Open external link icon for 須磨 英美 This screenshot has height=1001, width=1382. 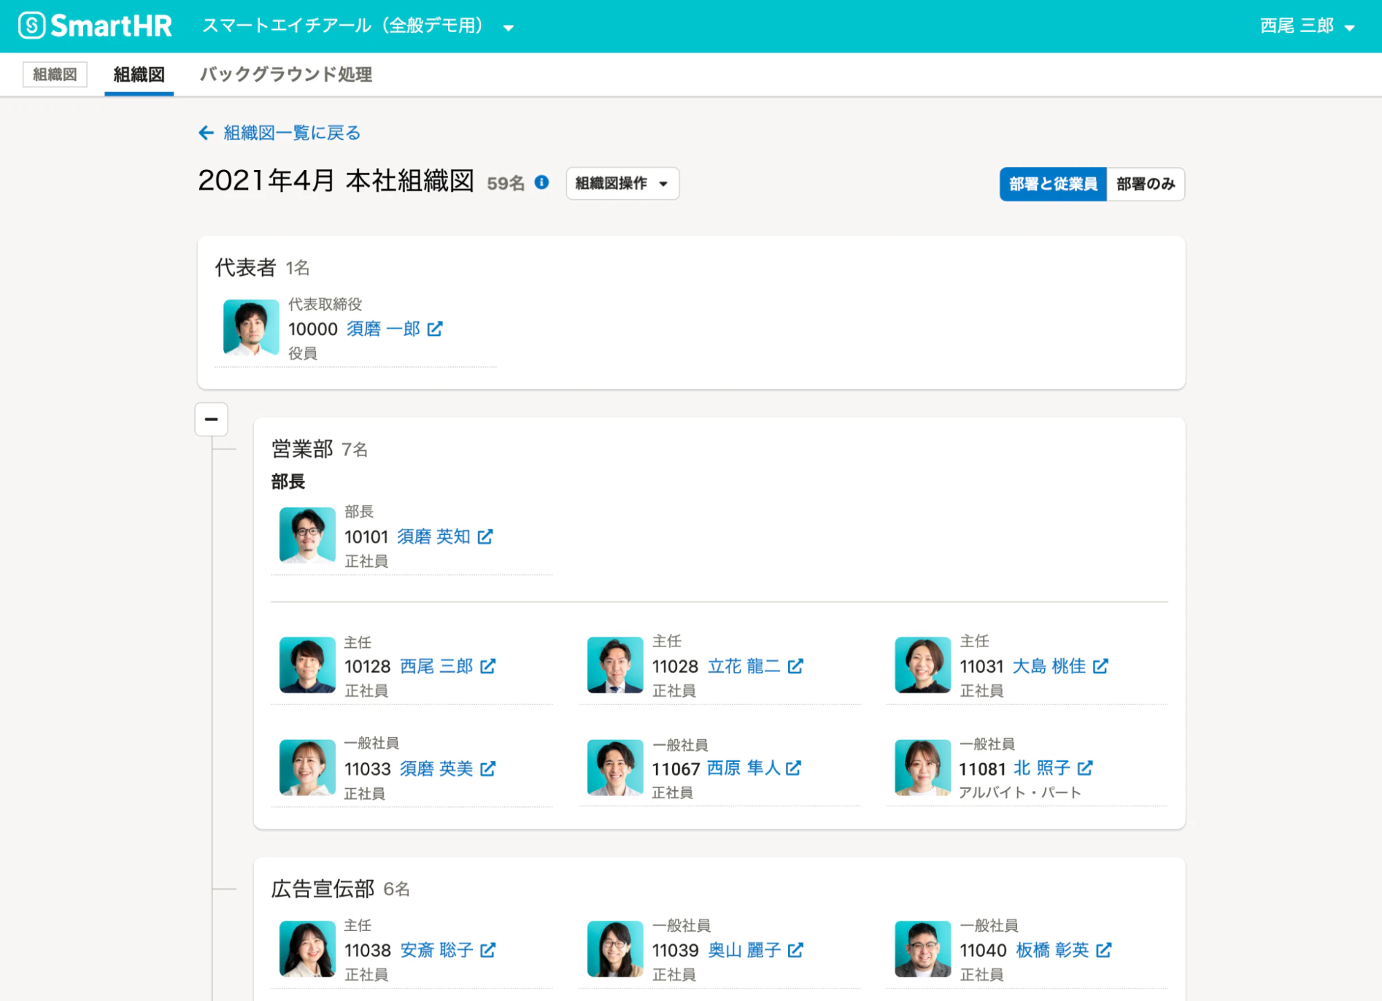pyautogui.click(x=488, y=769)
